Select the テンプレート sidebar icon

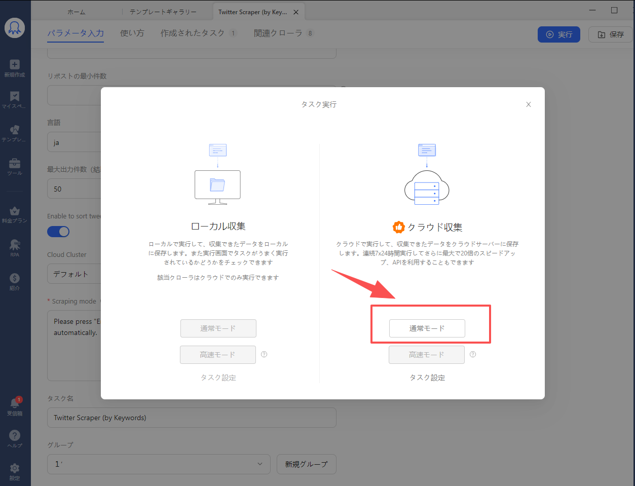(15, 132)
